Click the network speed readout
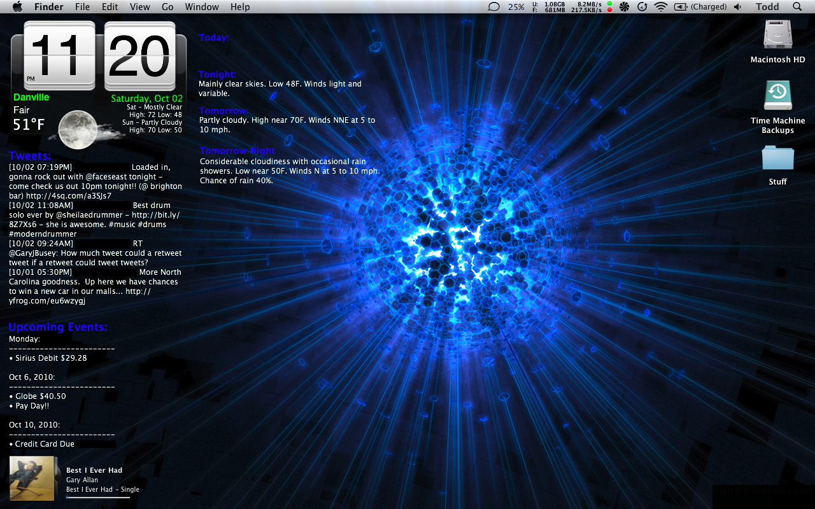Viewport: 815px width, 509px height. click(586, 7)
